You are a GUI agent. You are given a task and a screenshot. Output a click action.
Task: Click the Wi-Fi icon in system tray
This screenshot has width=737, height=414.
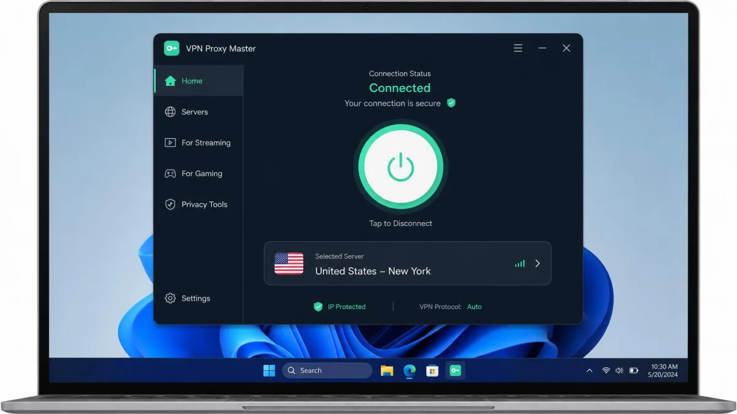click(606, 370)
